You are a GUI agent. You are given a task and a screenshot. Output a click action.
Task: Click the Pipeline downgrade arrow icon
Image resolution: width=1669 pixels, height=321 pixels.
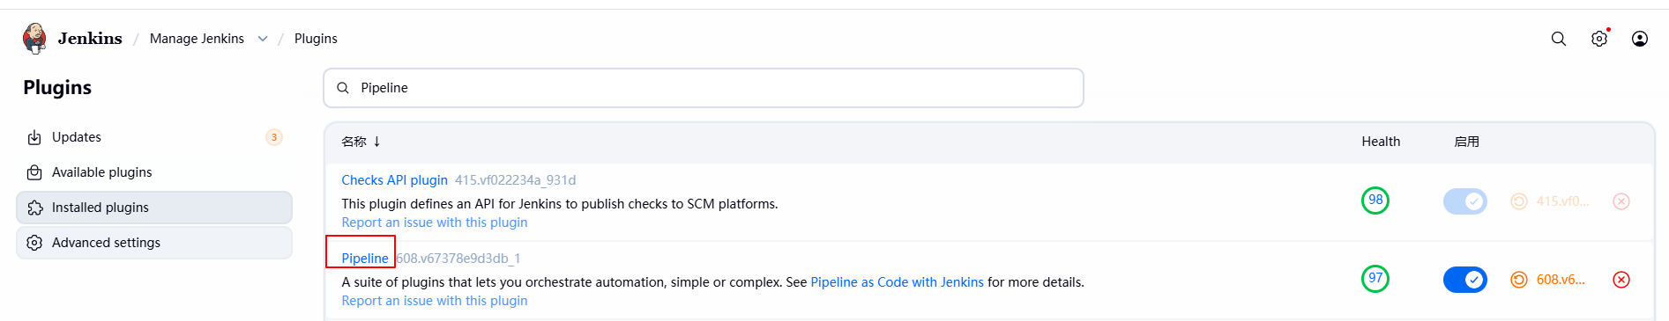click(x=1518, y=280)
